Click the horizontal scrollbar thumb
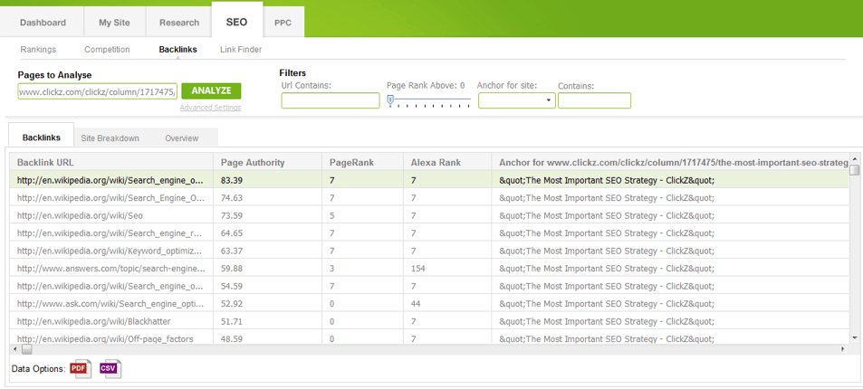 [x=26, y=349]
